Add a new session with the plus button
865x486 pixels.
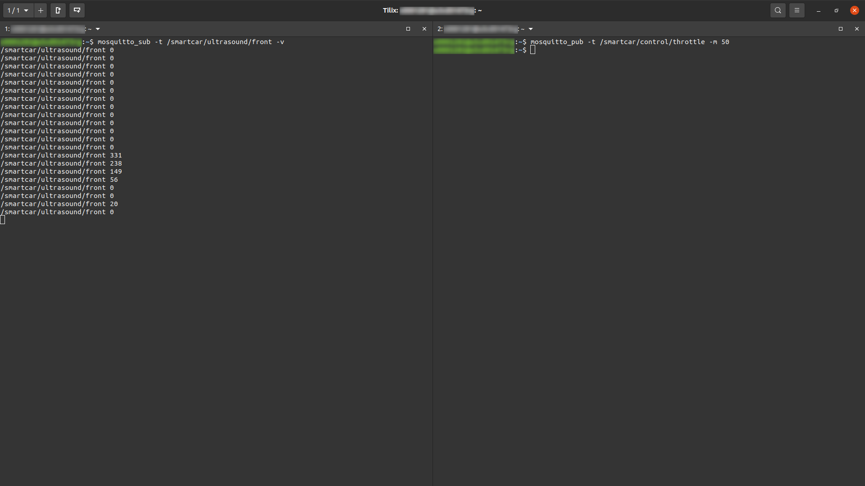coord(41,10)
